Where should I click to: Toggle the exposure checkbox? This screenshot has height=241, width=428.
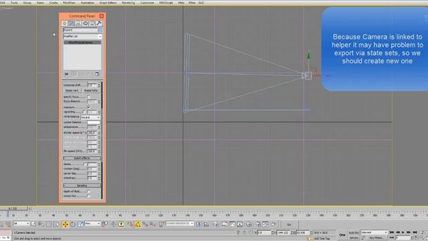[x=88, y=107]
